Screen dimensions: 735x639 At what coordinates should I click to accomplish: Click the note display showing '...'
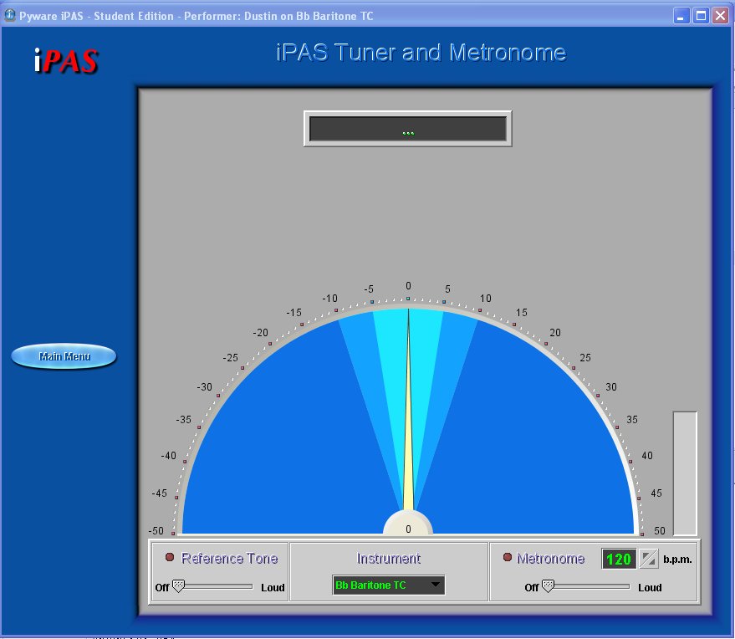coord(408,127)
